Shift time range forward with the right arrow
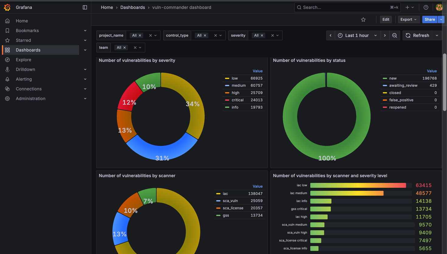447x254 pixels. (x=385, y=36)
